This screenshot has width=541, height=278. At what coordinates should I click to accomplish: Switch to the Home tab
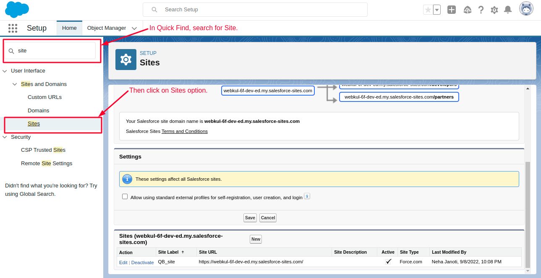tap(69, 28)
